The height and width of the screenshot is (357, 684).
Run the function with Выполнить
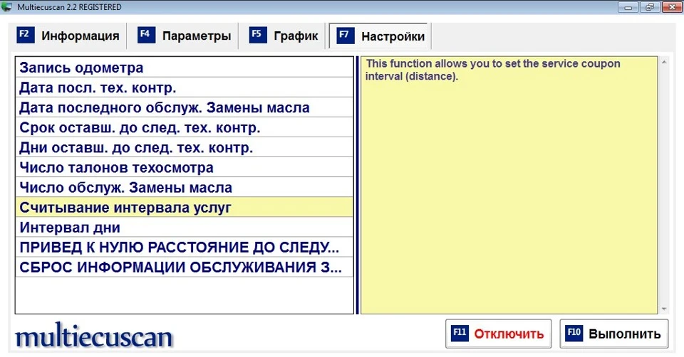[613, 334]
